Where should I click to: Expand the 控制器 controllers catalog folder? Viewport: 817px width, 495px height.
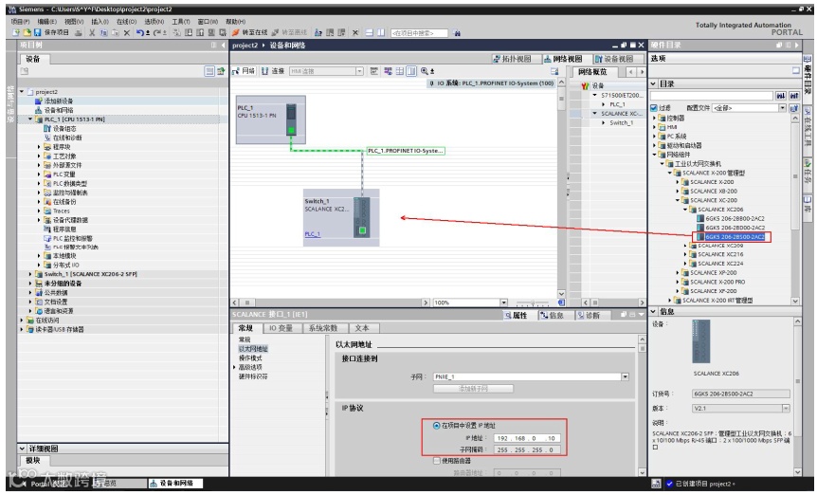click(656, 119)
